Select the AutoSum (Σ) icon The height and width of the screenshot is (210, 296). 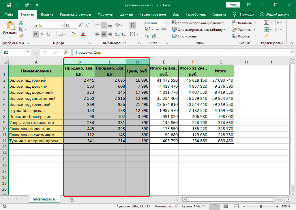click(266, 22)
